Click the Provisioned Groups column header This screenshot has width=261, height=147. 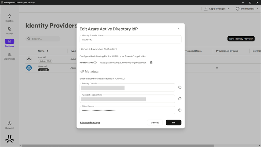pyautogui.click(x=227, y=51)
